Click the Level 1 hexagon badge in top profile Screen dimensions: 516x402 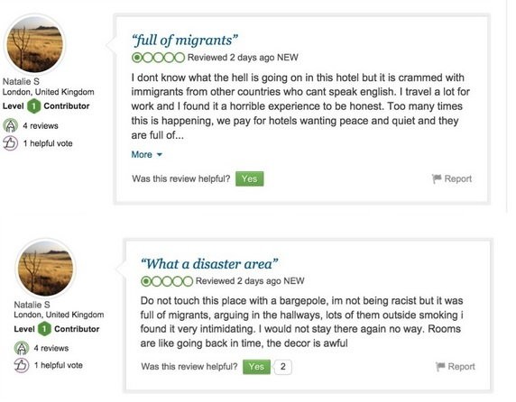pos(33,105)
